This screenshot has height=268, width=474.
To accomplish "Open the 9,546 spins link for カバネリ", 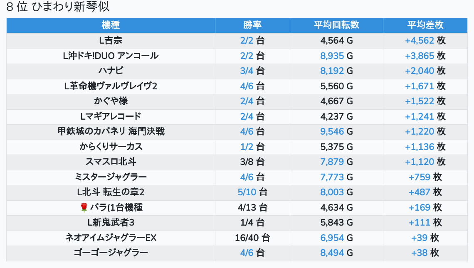I will 332,131.
